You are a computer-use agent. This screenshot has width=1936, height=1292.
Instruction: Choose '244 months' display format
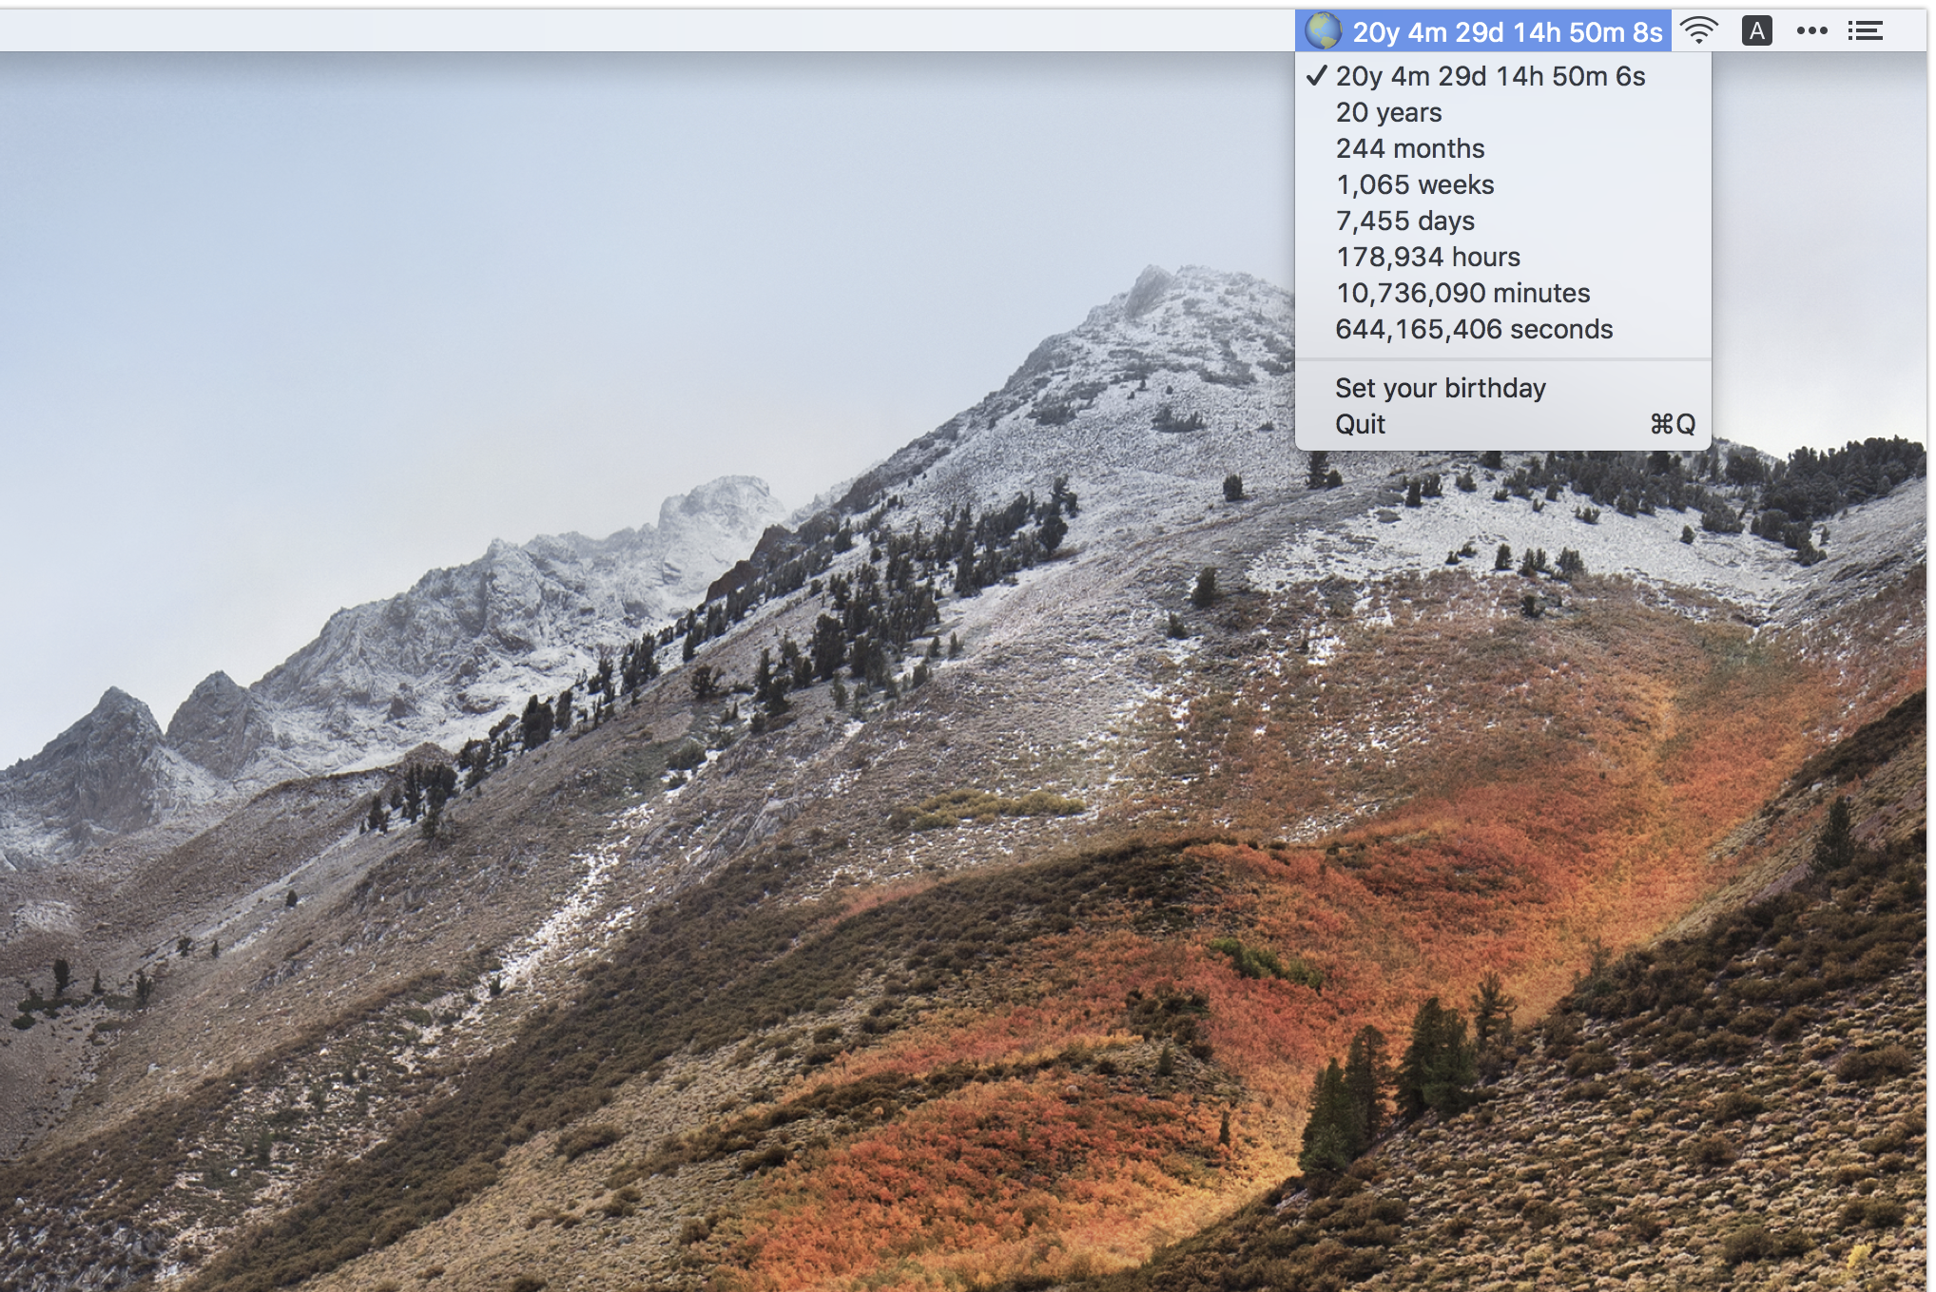click(1409, 148)
